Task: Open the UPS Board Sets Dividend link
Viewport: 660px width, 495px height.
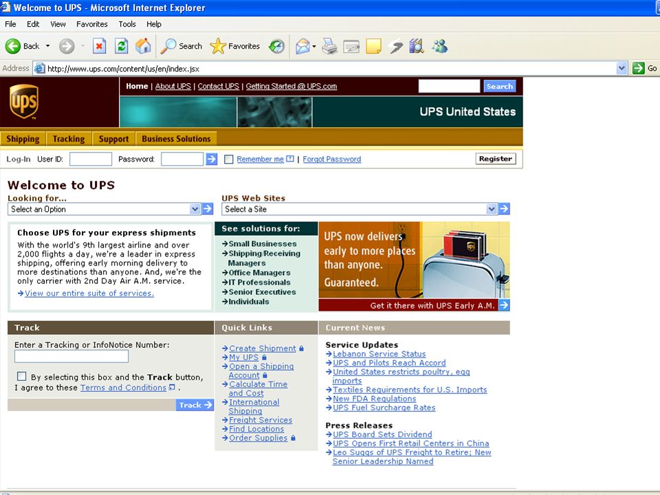Action: tap(382, 434)
